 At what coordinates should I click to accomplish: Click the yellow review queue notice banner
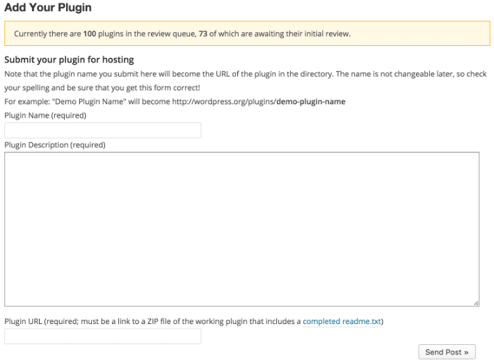[x=247, y=33]
